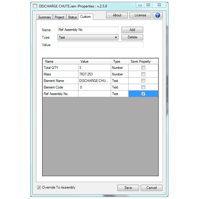
Task: Close the iProperties window
Action: pyautogui.click(x=159, y=5)
